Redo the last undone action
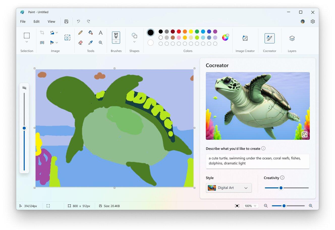Image resolution: width=335 pixels, height=230 pixels. (x=89, y=21)
